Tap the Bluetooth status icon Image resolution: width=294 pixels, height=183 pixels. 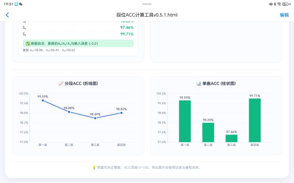click(x=275, y=4)
